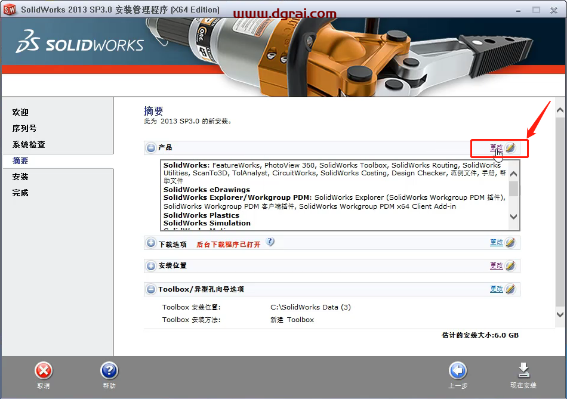Viewport: 567px width, 399px height.
Task: Maximize the installation manager window
Action: (x=537, y=10)
